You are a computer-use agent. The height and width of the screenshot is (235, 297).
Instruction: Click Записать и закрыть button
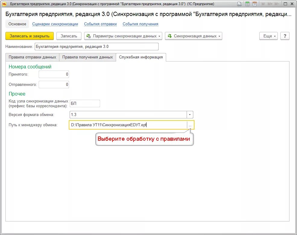pos(30,36)
